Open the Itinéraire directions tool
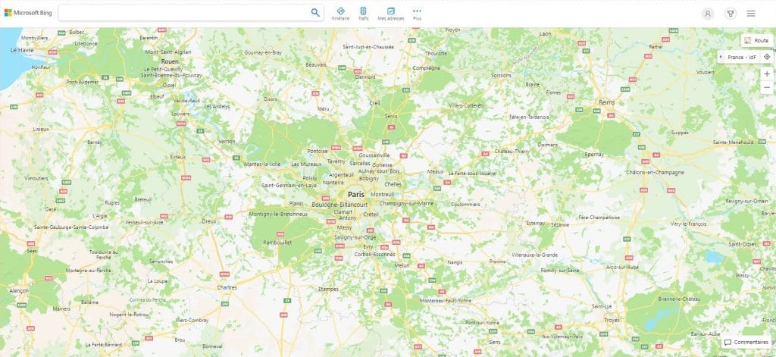The width and height of the screenshot is (776, 357). coord(341,13)
